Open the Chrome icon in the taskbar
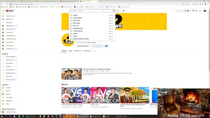Viewport: 210px width, 118px height. coord(19,116)
